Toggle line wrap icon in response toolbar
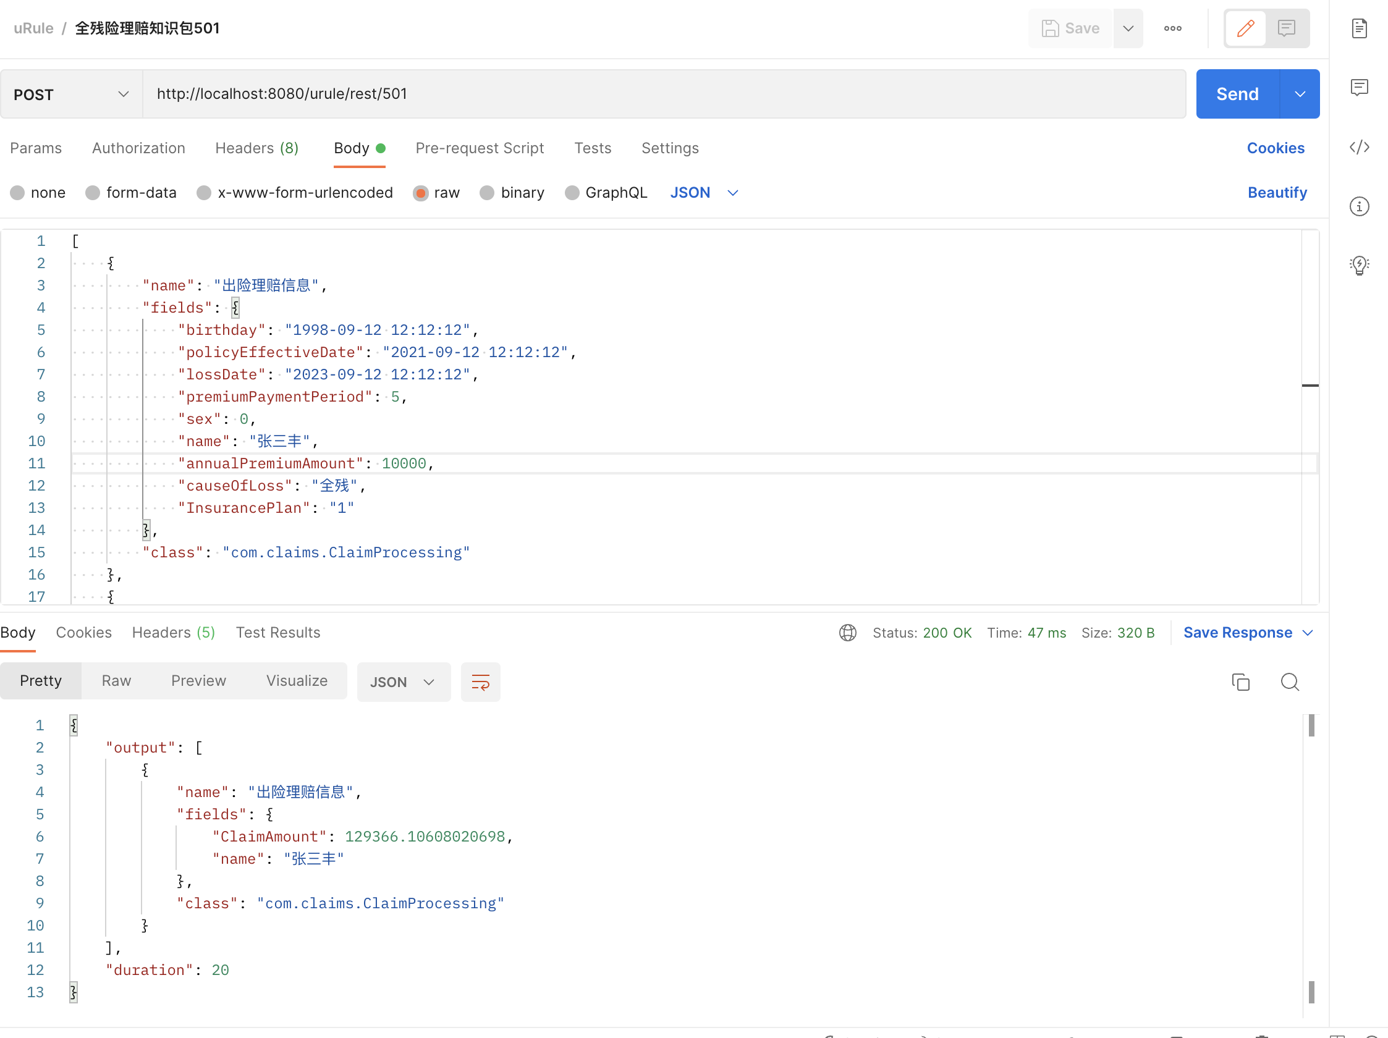 pos(480,681)
